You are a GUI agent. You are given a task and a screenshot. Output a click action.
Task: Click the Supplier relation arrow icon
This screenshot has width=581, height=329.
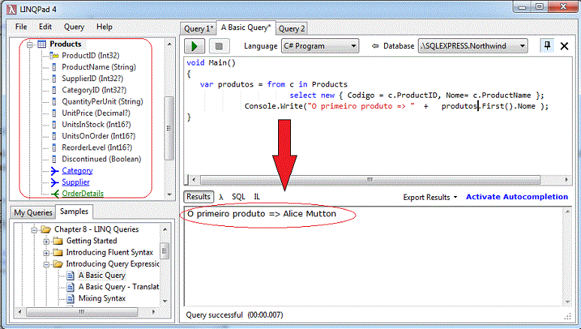[x=54, y=183]
